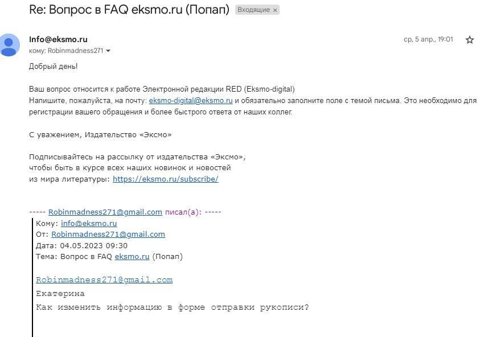Click Robinmadness271@gmail.com link in the От line
This screenshot has width=488, height=337.
[x=108, y=234]
